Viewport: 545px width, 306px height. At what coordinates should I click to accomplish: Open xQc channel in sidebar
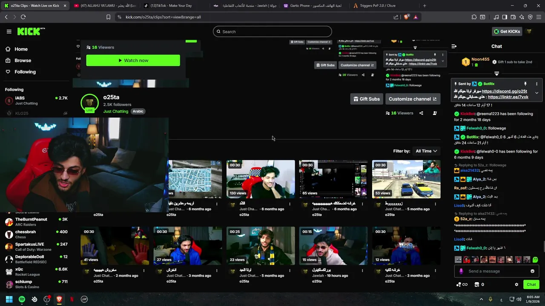tap(36, 272)
